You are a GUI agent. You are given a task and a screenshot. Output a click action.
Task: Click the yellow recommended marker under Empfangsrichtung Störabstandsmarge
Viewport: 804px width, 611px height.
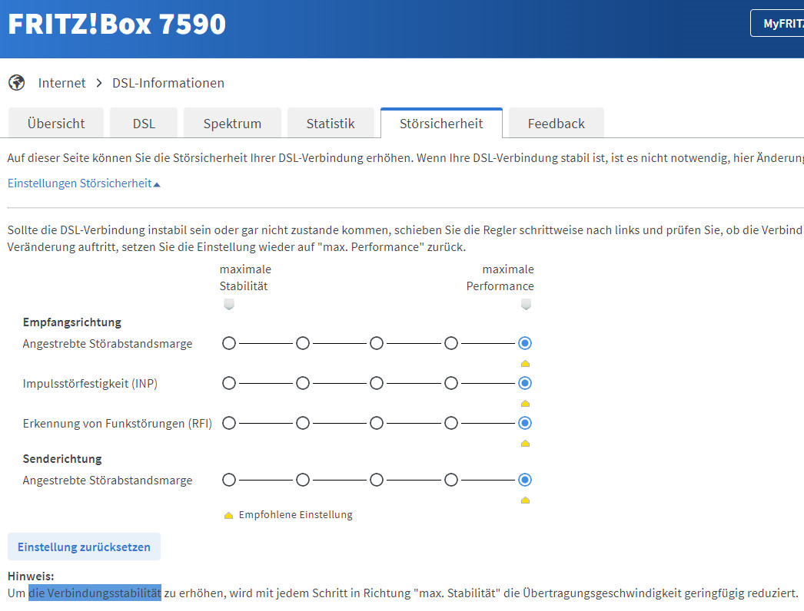click(525, 364)
